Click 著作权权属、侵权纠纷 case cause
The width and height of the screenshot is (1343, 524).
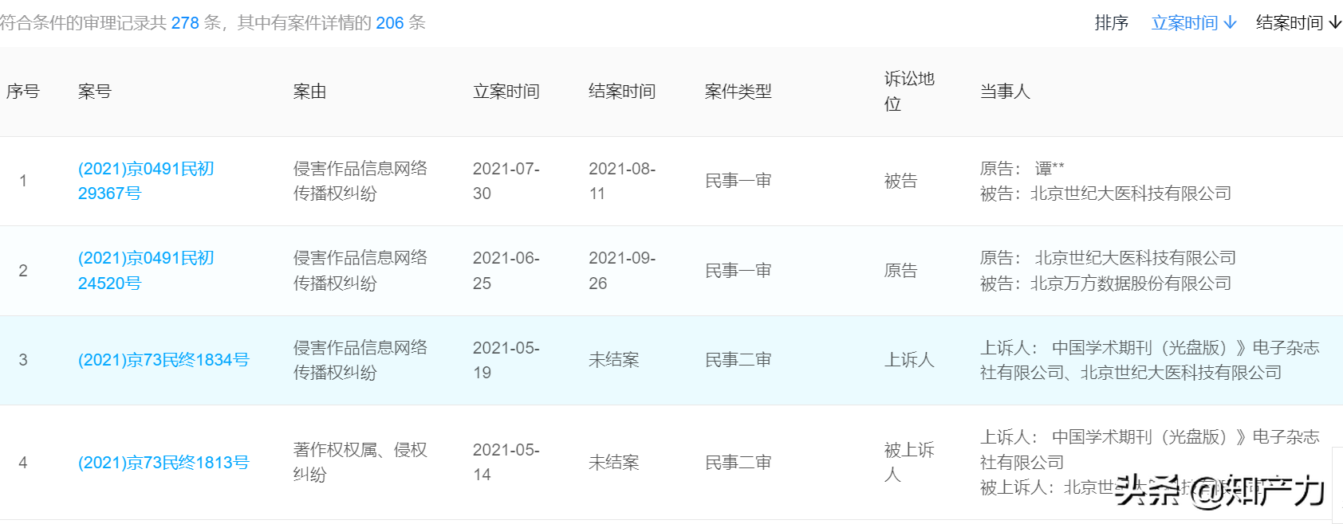(x=360, y=463)
